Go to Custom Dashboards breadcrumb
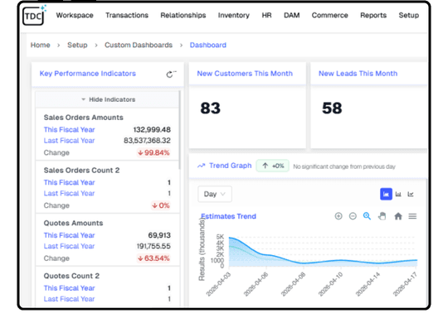This screenshot has height=318, width=448. 139,45
